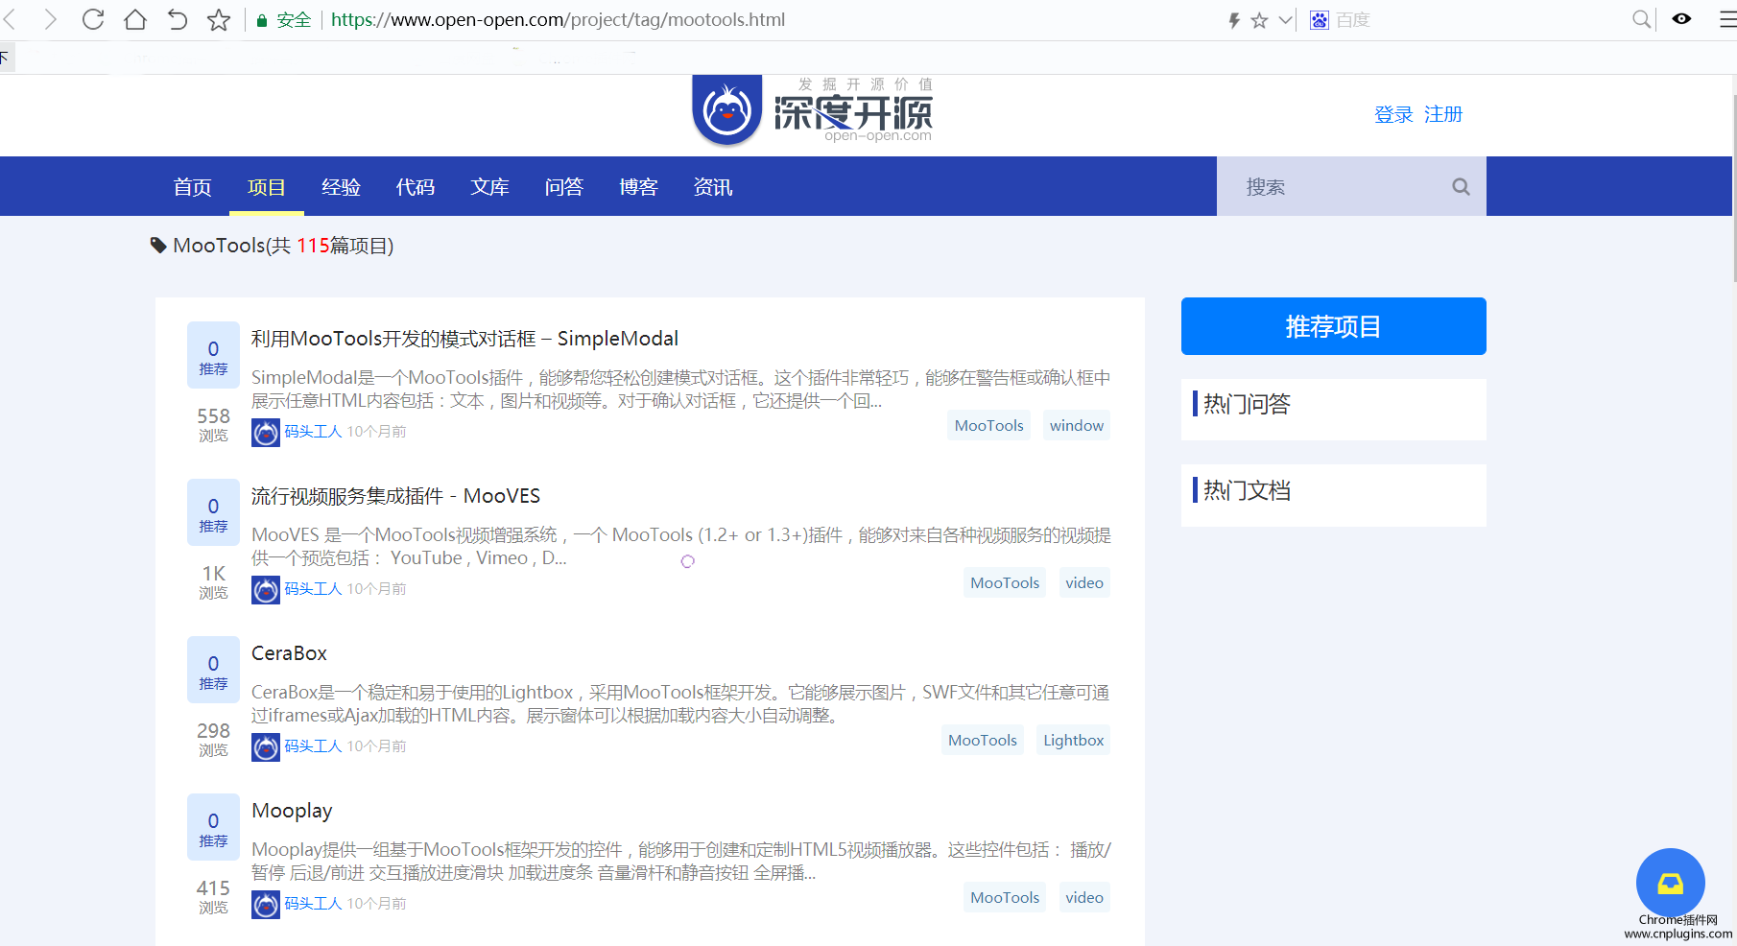Click the MooTools tag on CeraBox entry
Viewport: 1737px width, 946px height.
983,740
